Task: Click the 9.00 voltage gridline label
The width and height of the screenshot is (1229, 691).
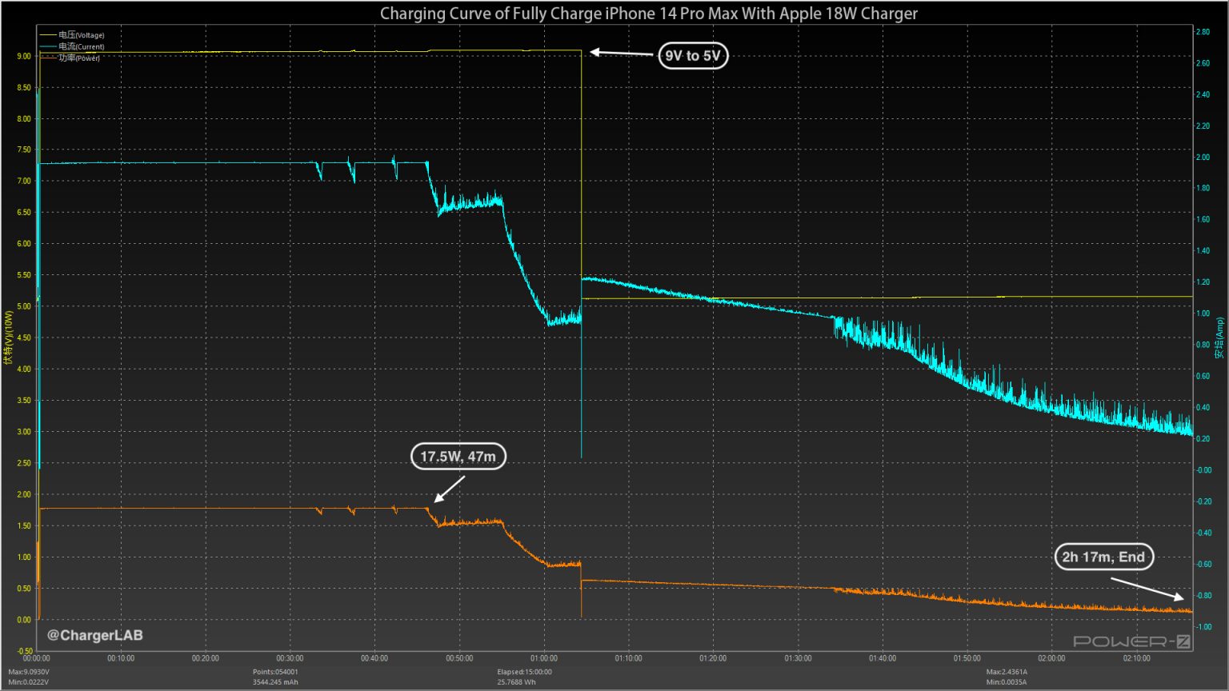Action: 24,56
